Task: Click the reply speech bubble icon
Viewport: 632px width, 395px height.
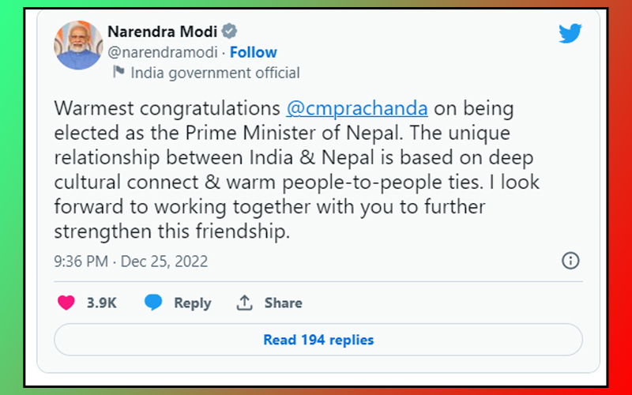Action: (x=154, y=303)
